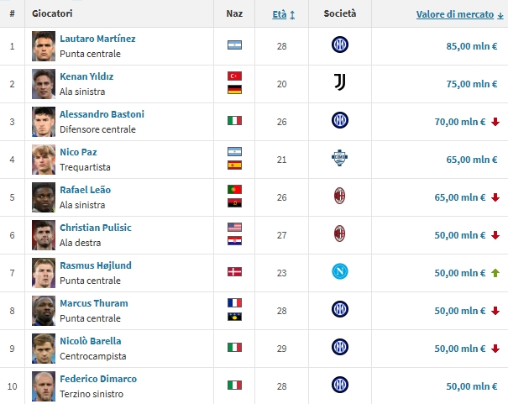508x404 pixels.
Task: Click AC Milan logo in Rafael Leão row
Action: tap(339, 197)
